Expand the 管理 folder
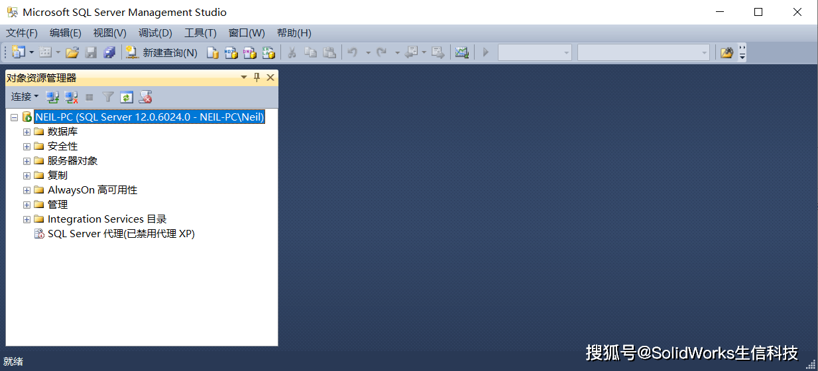818x371 pixels. tap(27, 205)
